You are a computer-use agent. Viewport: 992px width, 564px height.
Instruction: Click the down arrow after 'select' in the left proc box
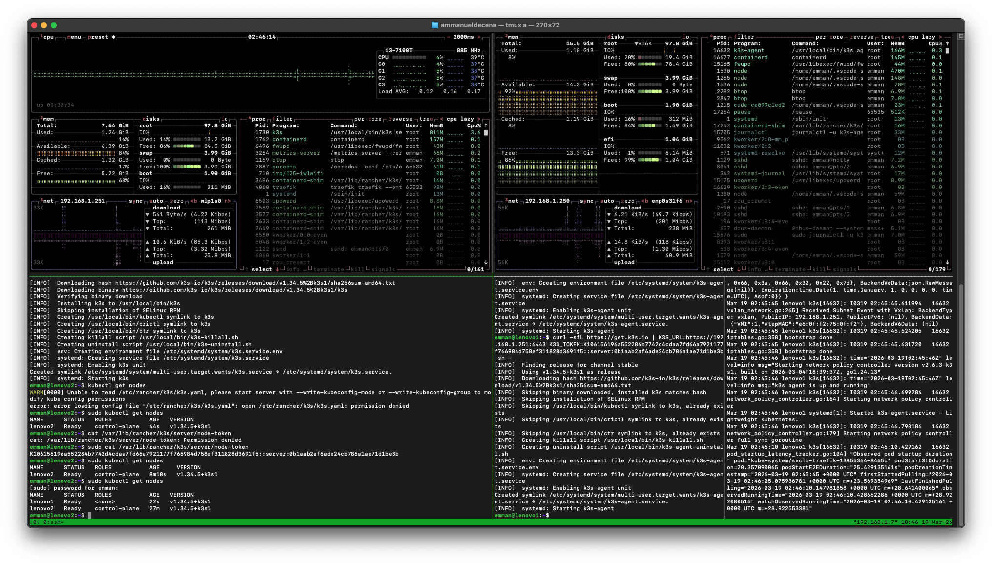point(277,269)
